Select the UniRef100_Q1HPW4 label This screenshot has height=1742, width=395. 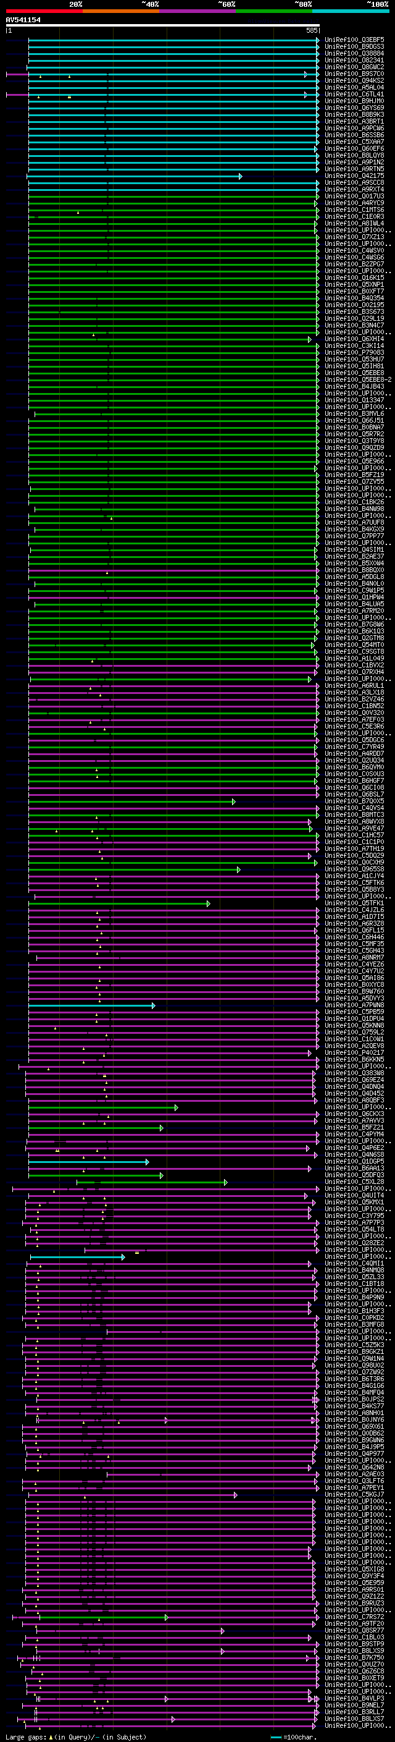point(354,598)
